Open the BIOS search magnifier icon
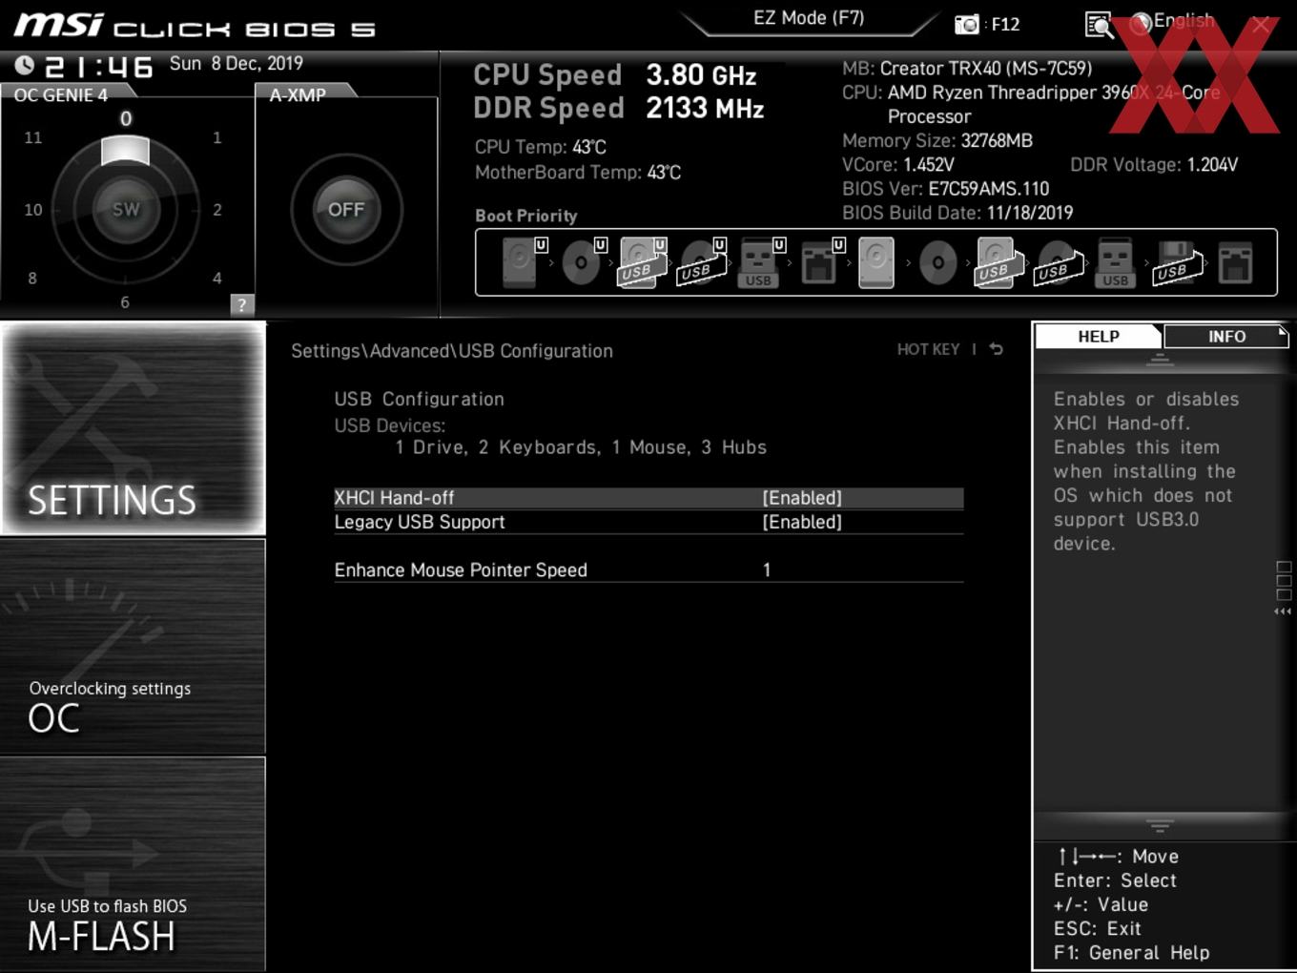The image size is (1297, 973). 1100,25
